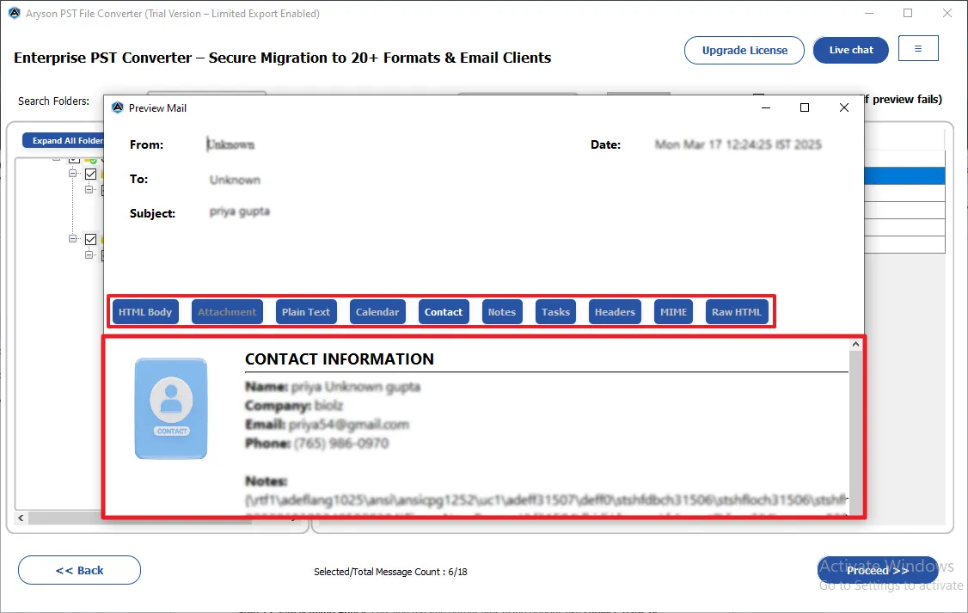Select the Phone number line
This screenshot has width=968, height=613.
point(316,444)
